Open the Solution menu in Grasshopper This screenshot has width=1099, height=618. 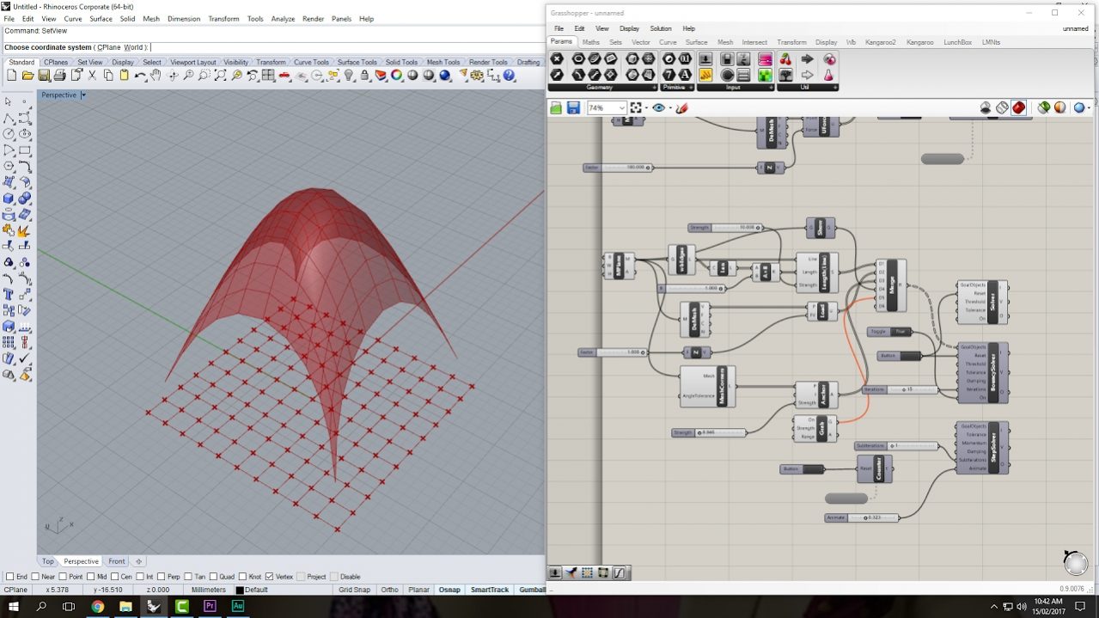click(660, 28)
